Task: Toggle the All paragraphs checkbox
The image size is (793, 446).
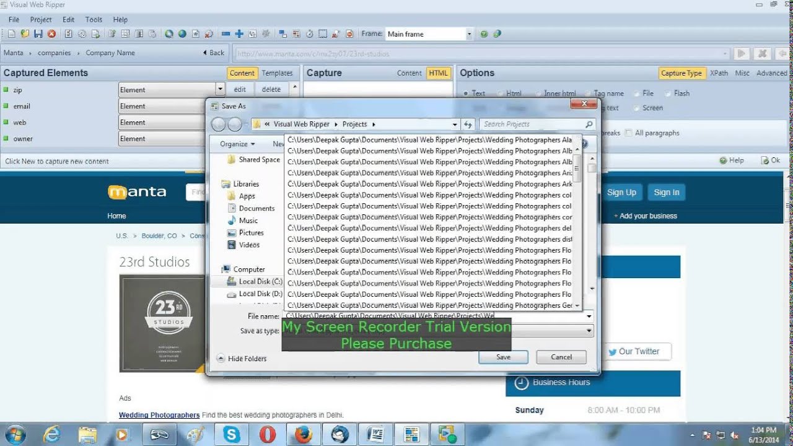Action: (x=629, y=133)
